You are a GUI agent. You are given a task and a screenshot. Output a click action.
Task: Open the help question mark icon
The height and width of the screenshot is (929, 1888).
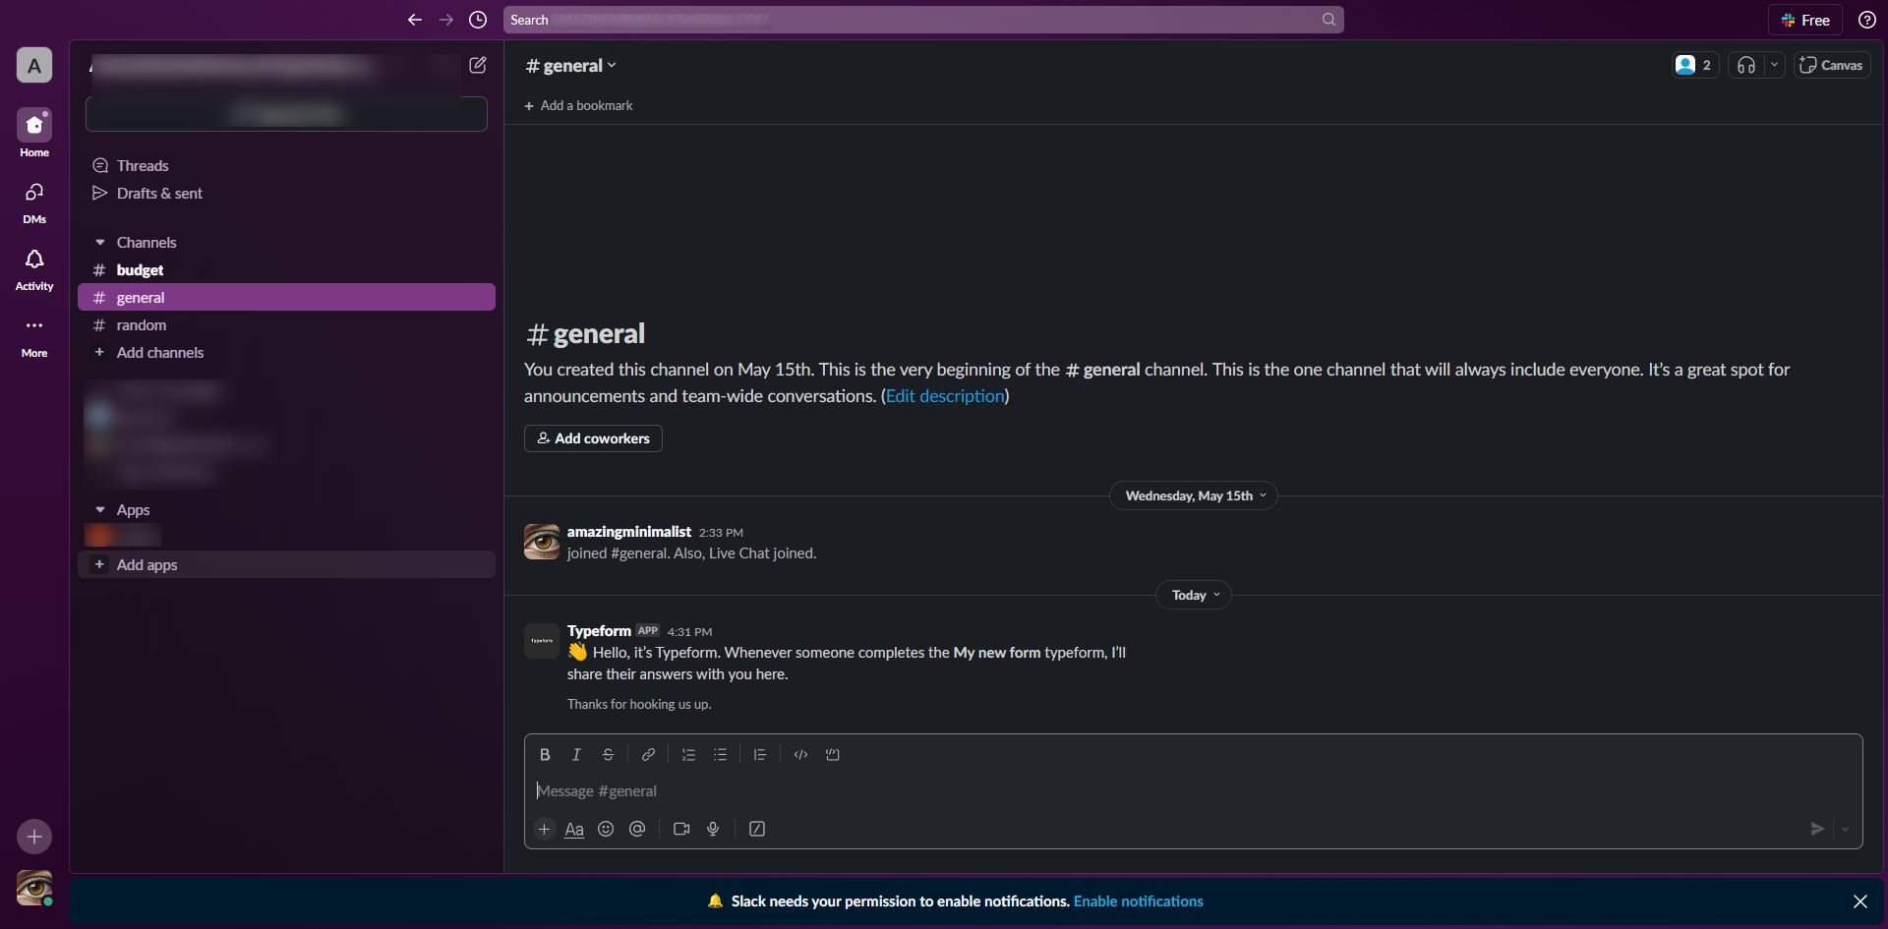tap(1866, 20)
